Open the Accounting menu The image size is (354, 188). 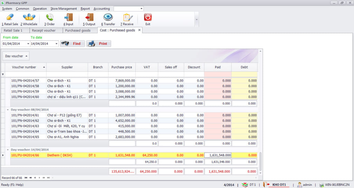(x=102, y=9)
